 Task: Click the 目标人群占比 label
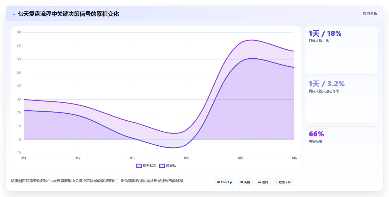[x=319, y=41]
